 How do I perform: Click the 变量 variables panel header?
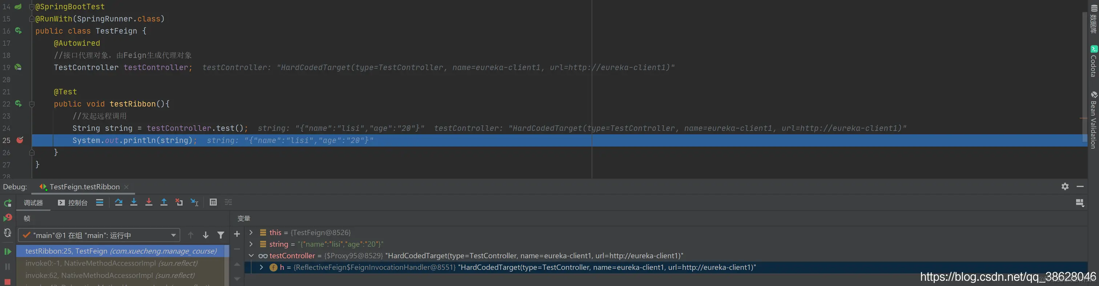click(x=244, y=218)
